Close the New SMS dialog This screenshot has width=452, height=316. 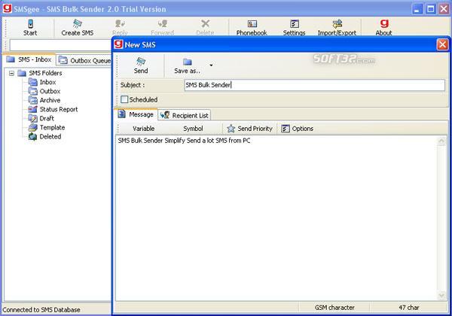442,45
